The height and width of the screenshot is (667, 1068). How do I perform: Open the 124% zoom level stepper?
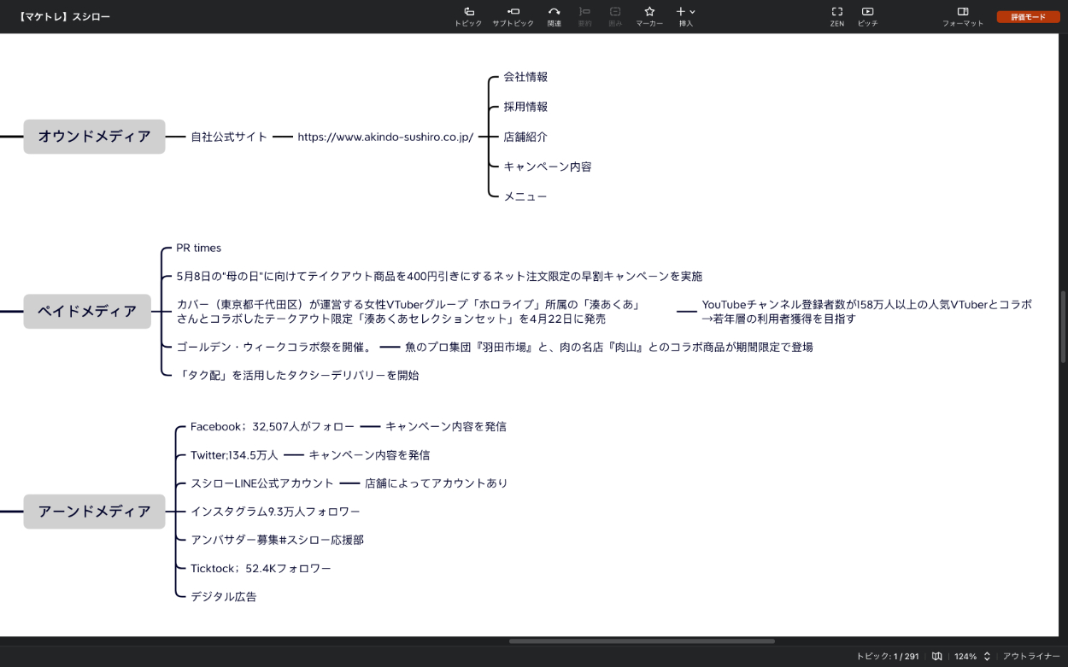(x=987, y=656)
